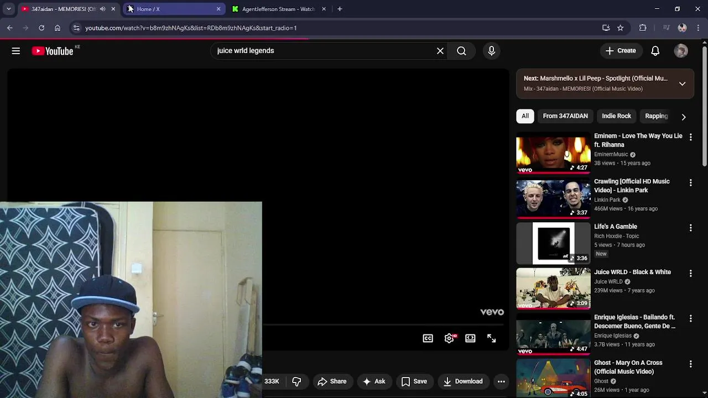This screenshot has height=398, width=708.
Task: Open the Crawling Linkin Park thumbnail
Action: tap(553, 198)
